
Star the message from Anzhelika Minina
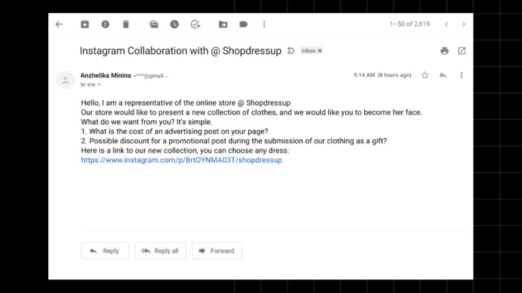click(x=425, y=75)
